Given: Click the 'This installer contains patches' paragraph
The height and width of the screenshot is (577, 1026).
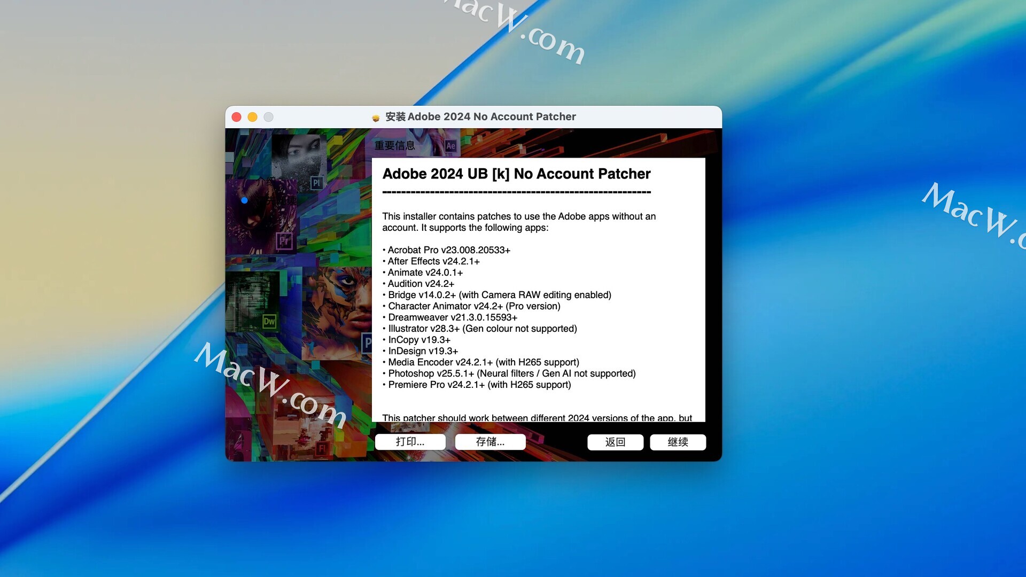Looking at the screenshot, I should (519, 222).
